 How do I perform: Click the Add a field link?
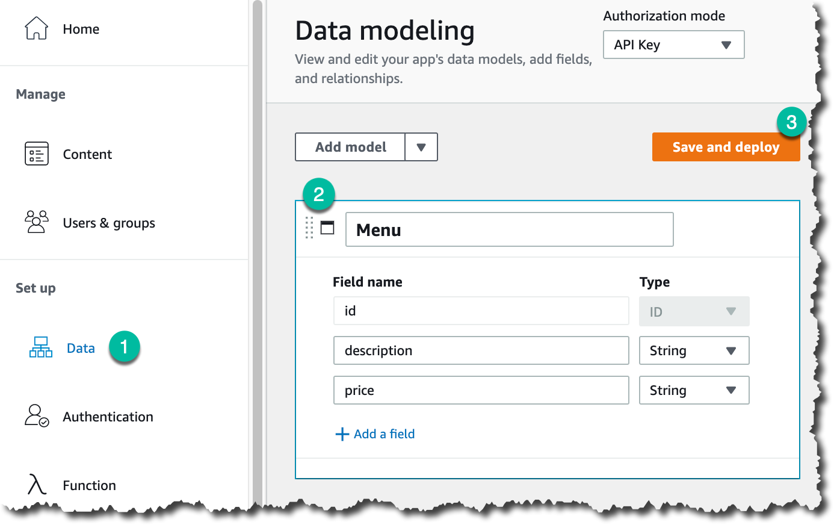click(x=384, y=434)
